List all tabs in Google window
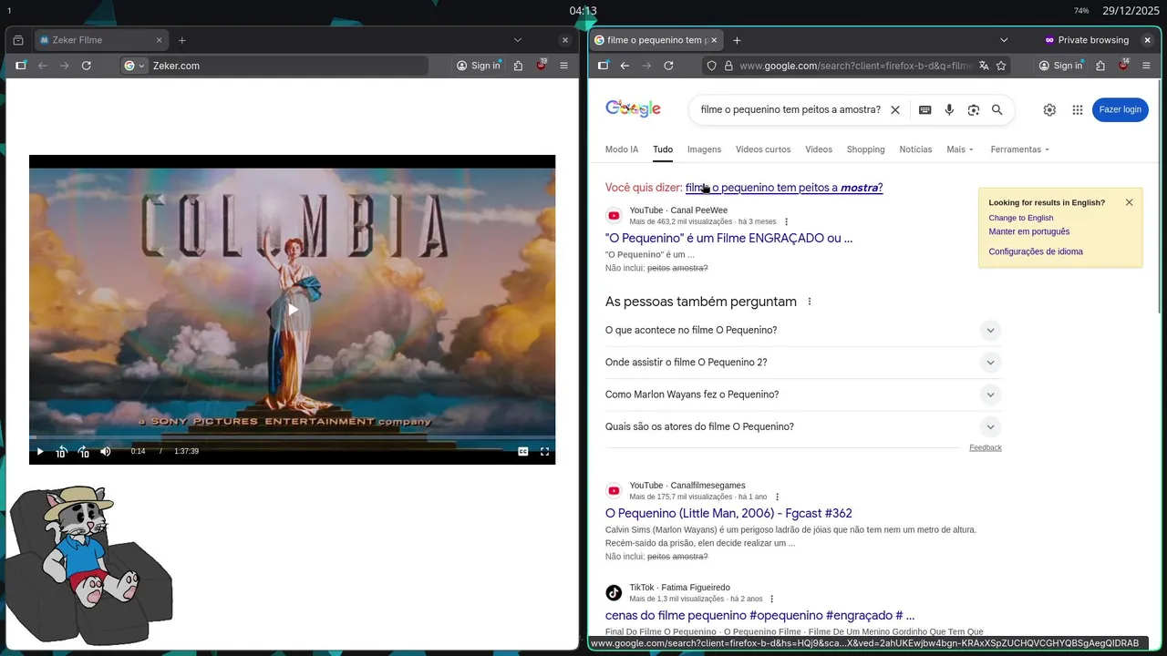1167x656 pixels. click(x=1004, y=40)
